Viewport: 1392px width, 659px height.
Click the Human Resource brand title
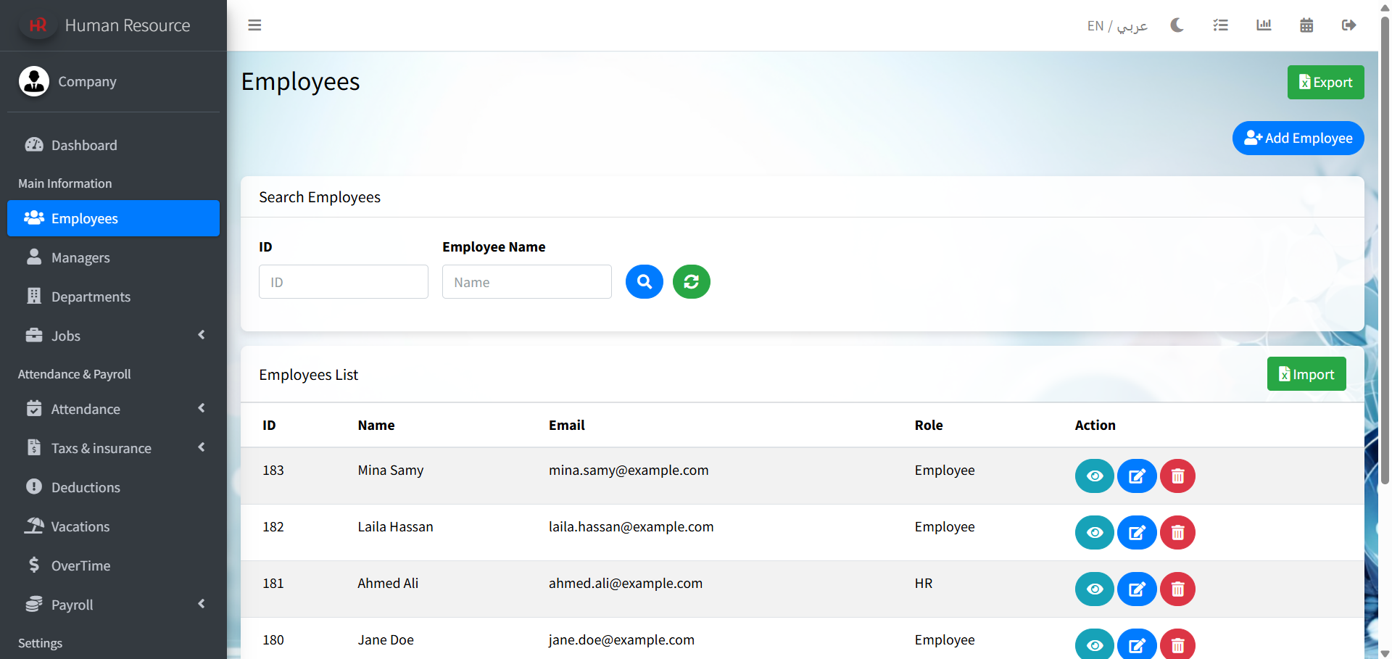click(128, 25)
